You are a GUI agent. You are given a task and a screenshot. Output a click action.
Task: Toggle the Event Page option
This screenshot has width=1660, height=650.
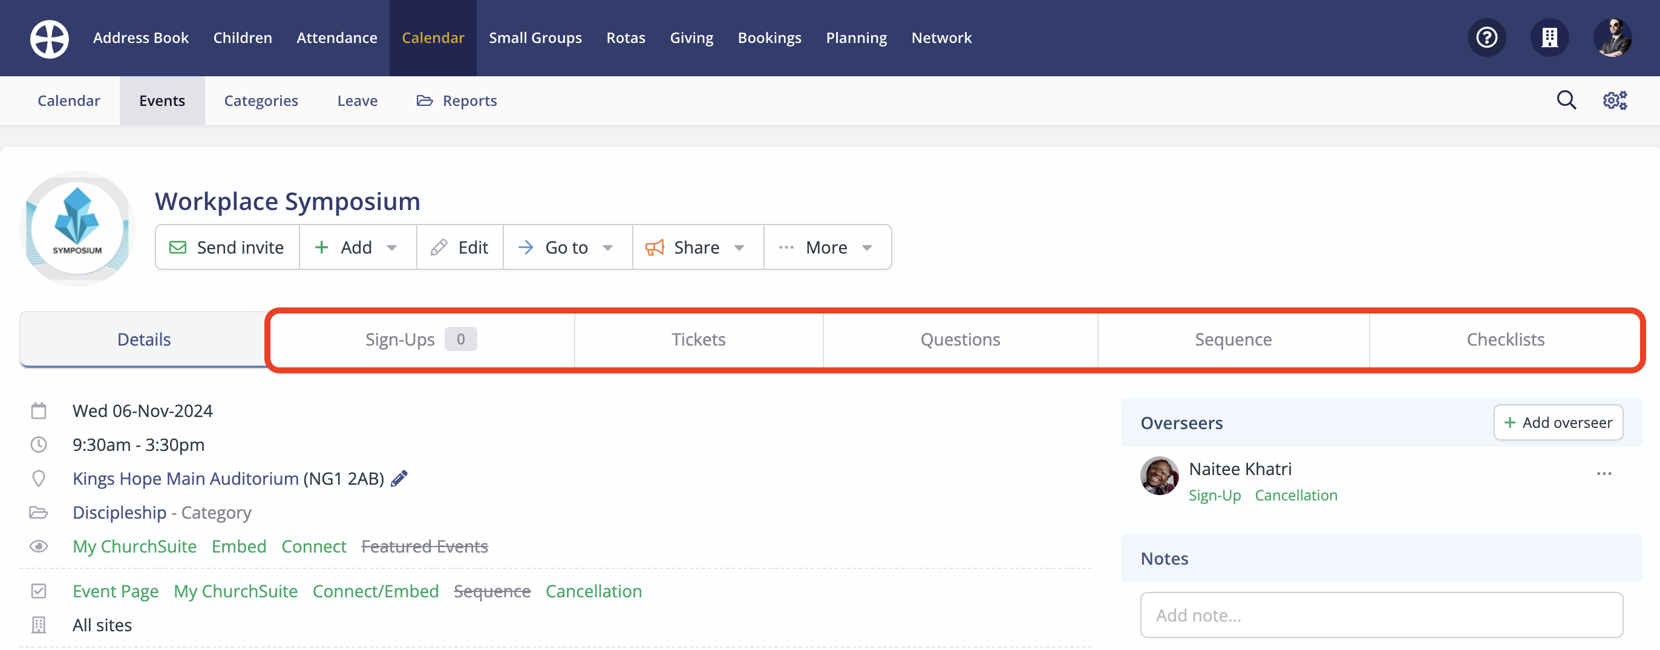pos(116,591)
